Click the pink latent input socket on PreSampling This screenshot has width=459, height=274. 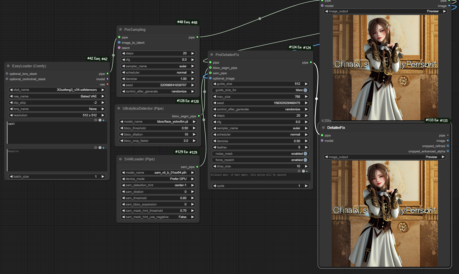(x=119, y=48)
